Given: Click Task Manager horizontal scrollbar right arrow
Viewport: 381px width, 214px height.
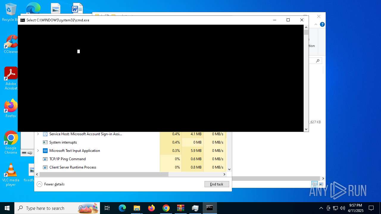Looking at the screenshot, I should pos(224,174).
